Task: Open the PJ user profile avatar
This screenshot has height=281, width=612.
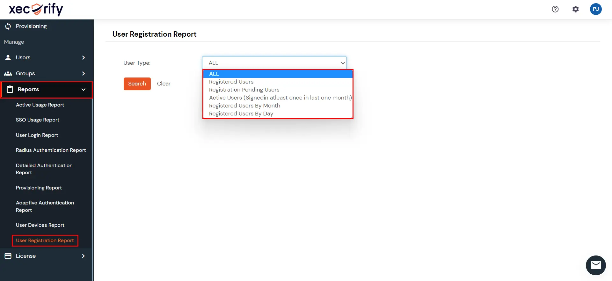Action: pyautogui.click(x=596, y=9)
